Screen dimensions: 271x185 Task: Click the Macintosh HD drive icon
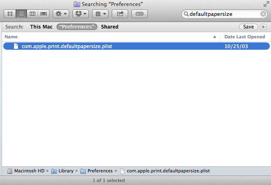click(10, 171)
